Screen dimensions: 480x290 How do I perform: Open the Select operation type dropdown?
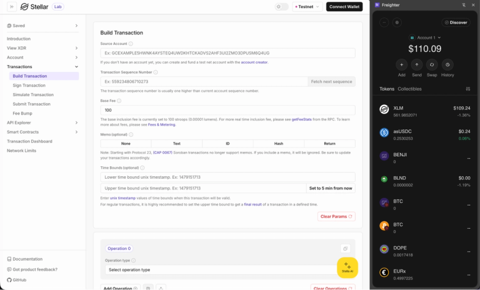pyautogui.click(x=222, y=270)
